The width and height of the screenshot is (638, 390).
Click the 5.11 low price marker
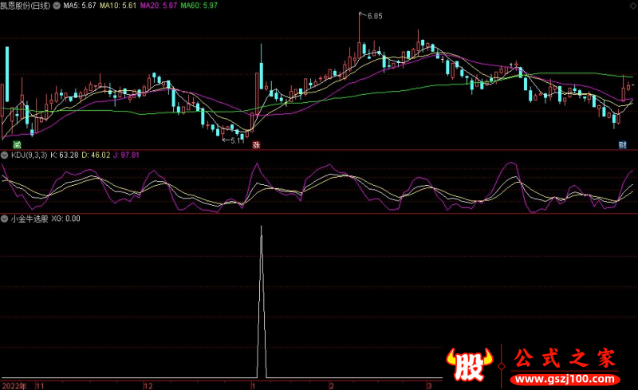tap(234, 140)
